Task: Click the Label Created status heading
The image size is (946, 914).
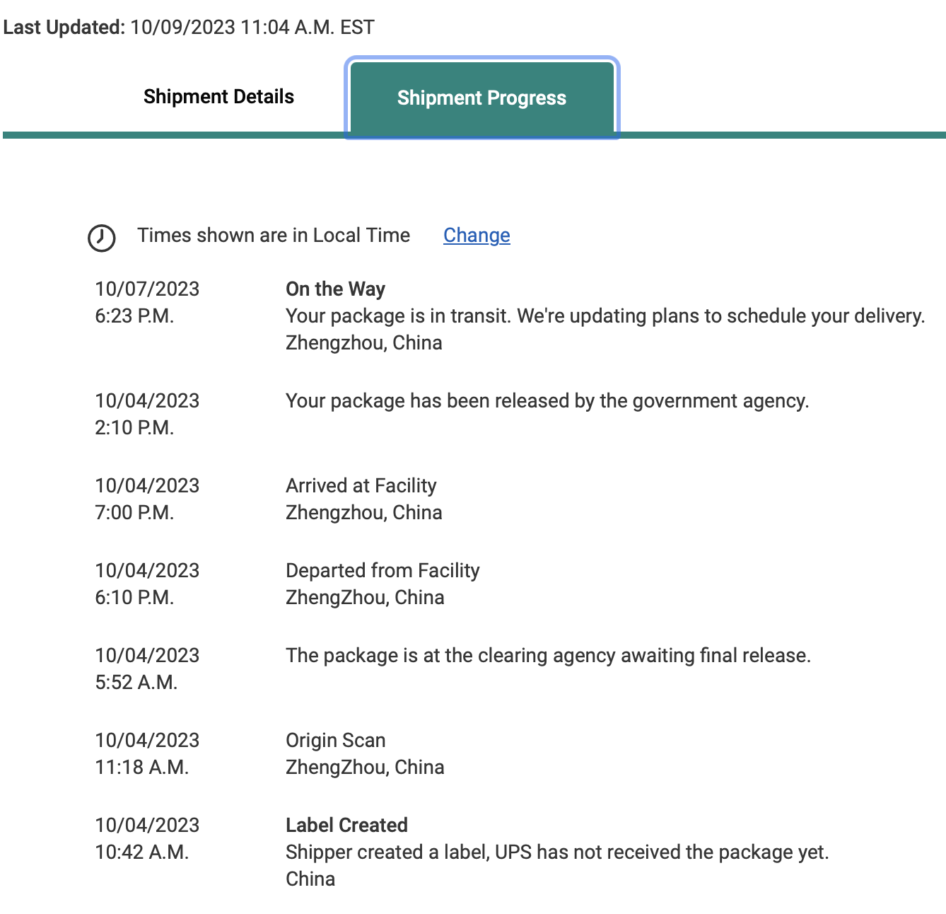Action: pyautogui.click(x=346, y=826)
